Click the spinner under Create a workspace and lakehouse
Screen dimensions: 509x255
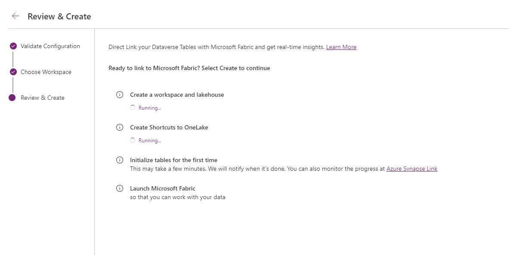tap(133, 108)
